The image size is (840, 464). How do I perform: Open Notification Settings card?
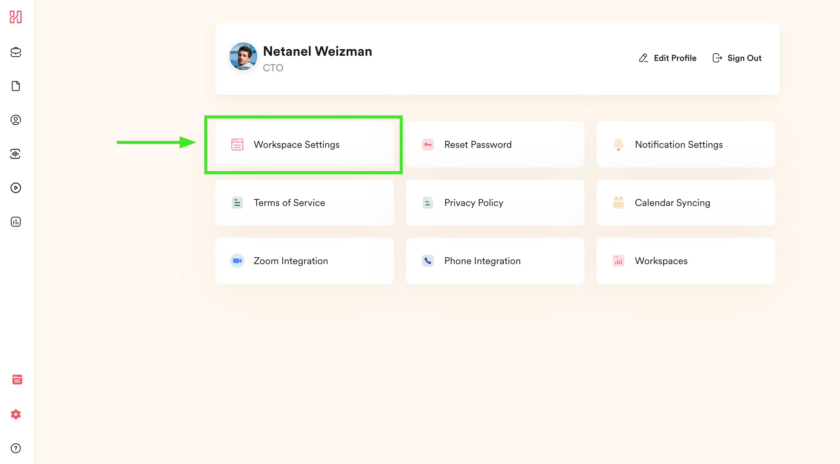[x=685, y=144]
